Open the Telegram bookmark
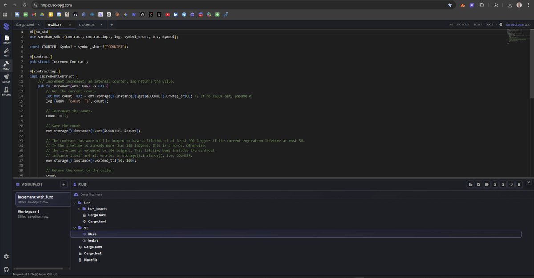Screen dimensions: 534x278 click(184, 15)
